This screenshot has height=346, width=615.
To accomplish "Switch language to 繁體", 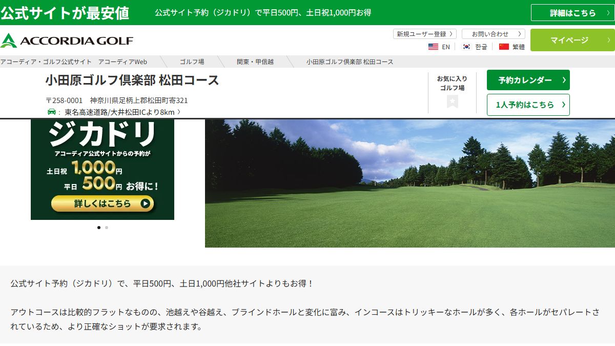I will click(519, 47).
